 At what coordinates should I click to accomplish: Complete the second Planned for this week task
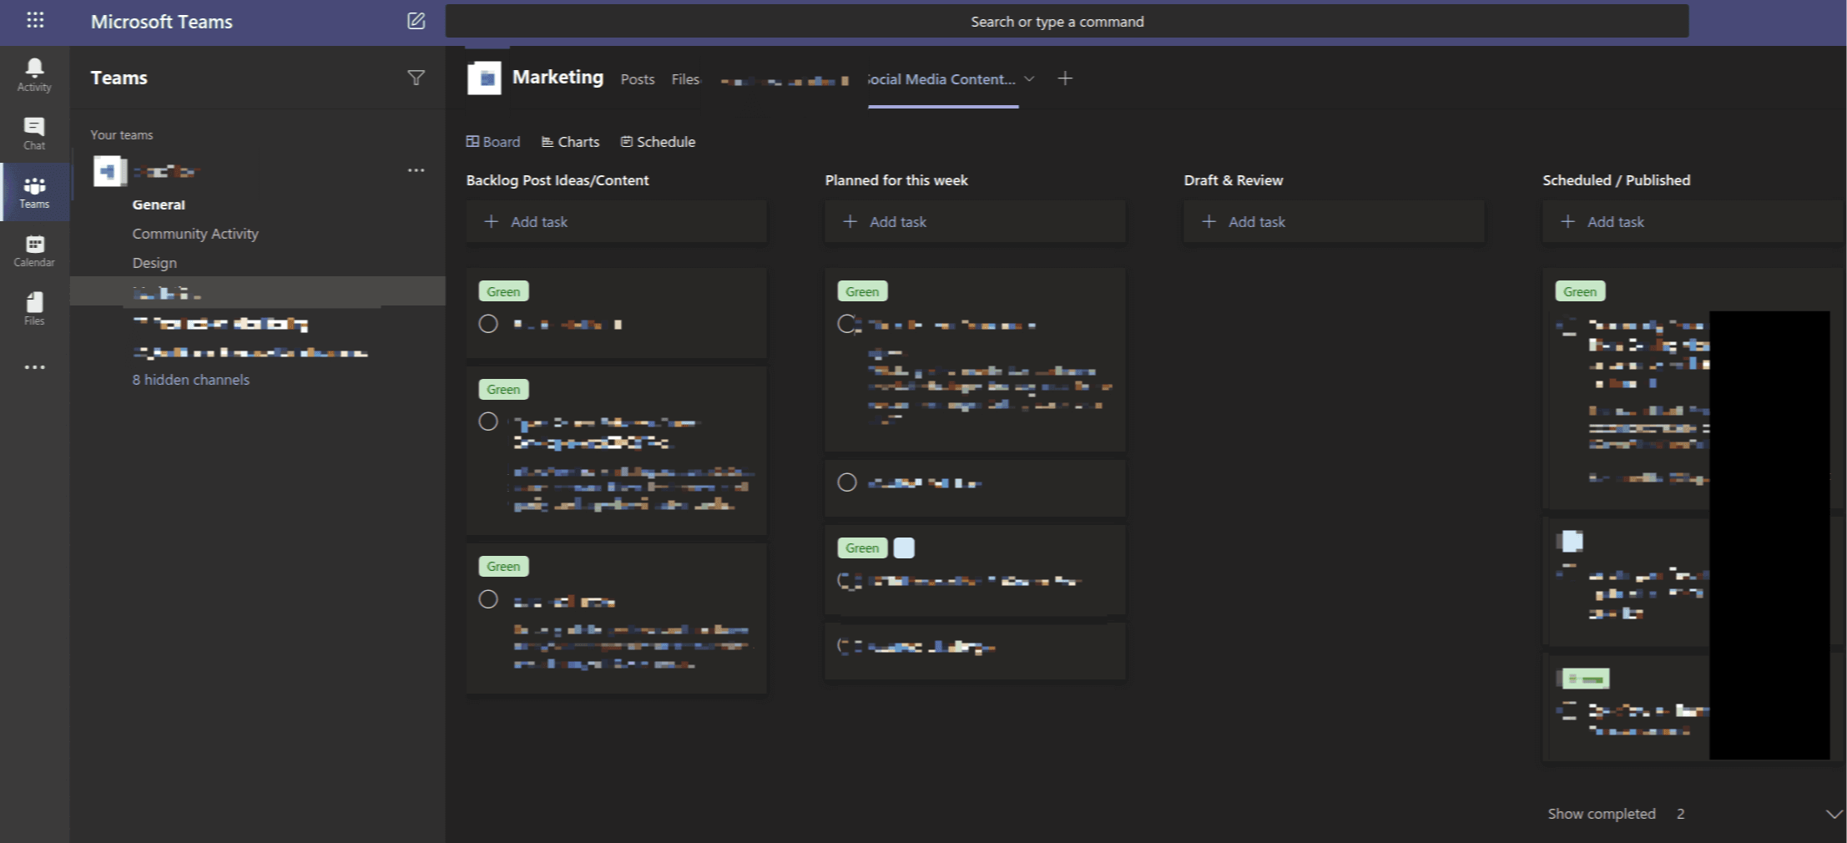click(847, 482)
